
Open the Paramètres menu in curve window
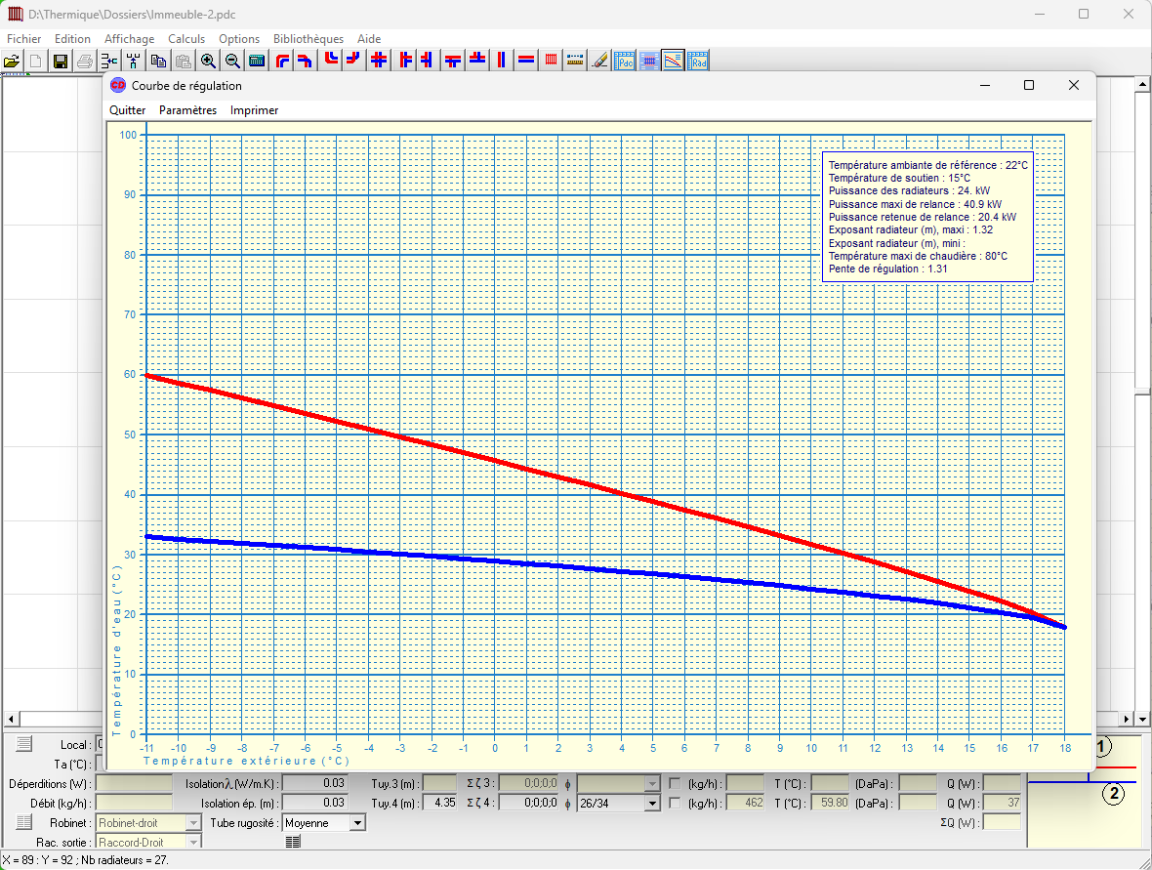187,110
